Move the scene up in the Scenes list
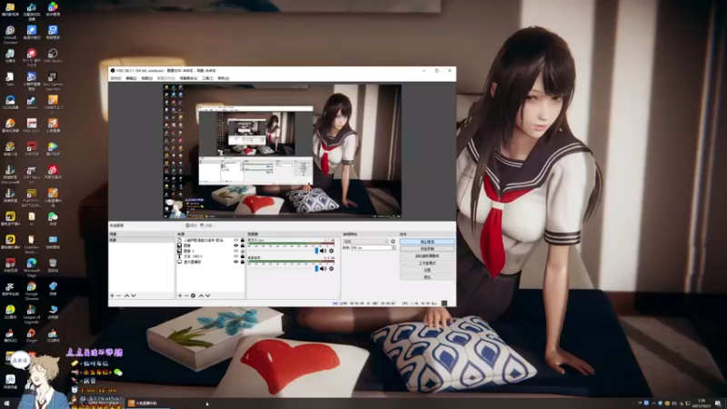 [126, 295]
